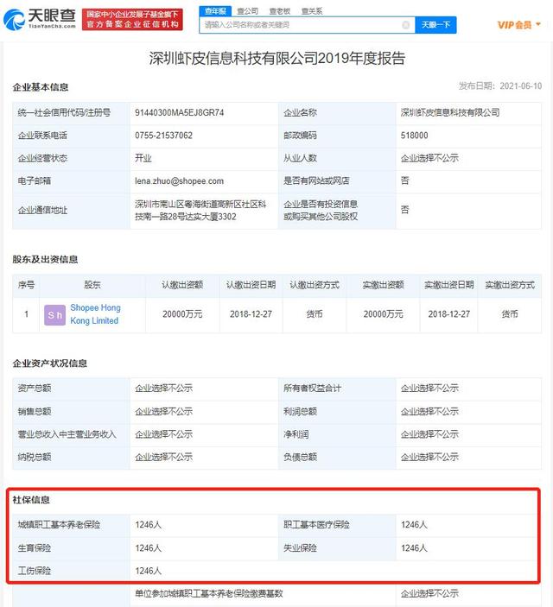The width and height of the screenshot is (553, 607).
Task: Click the 职工基本医疗保险 label
Action: click(x=316, y=525)
